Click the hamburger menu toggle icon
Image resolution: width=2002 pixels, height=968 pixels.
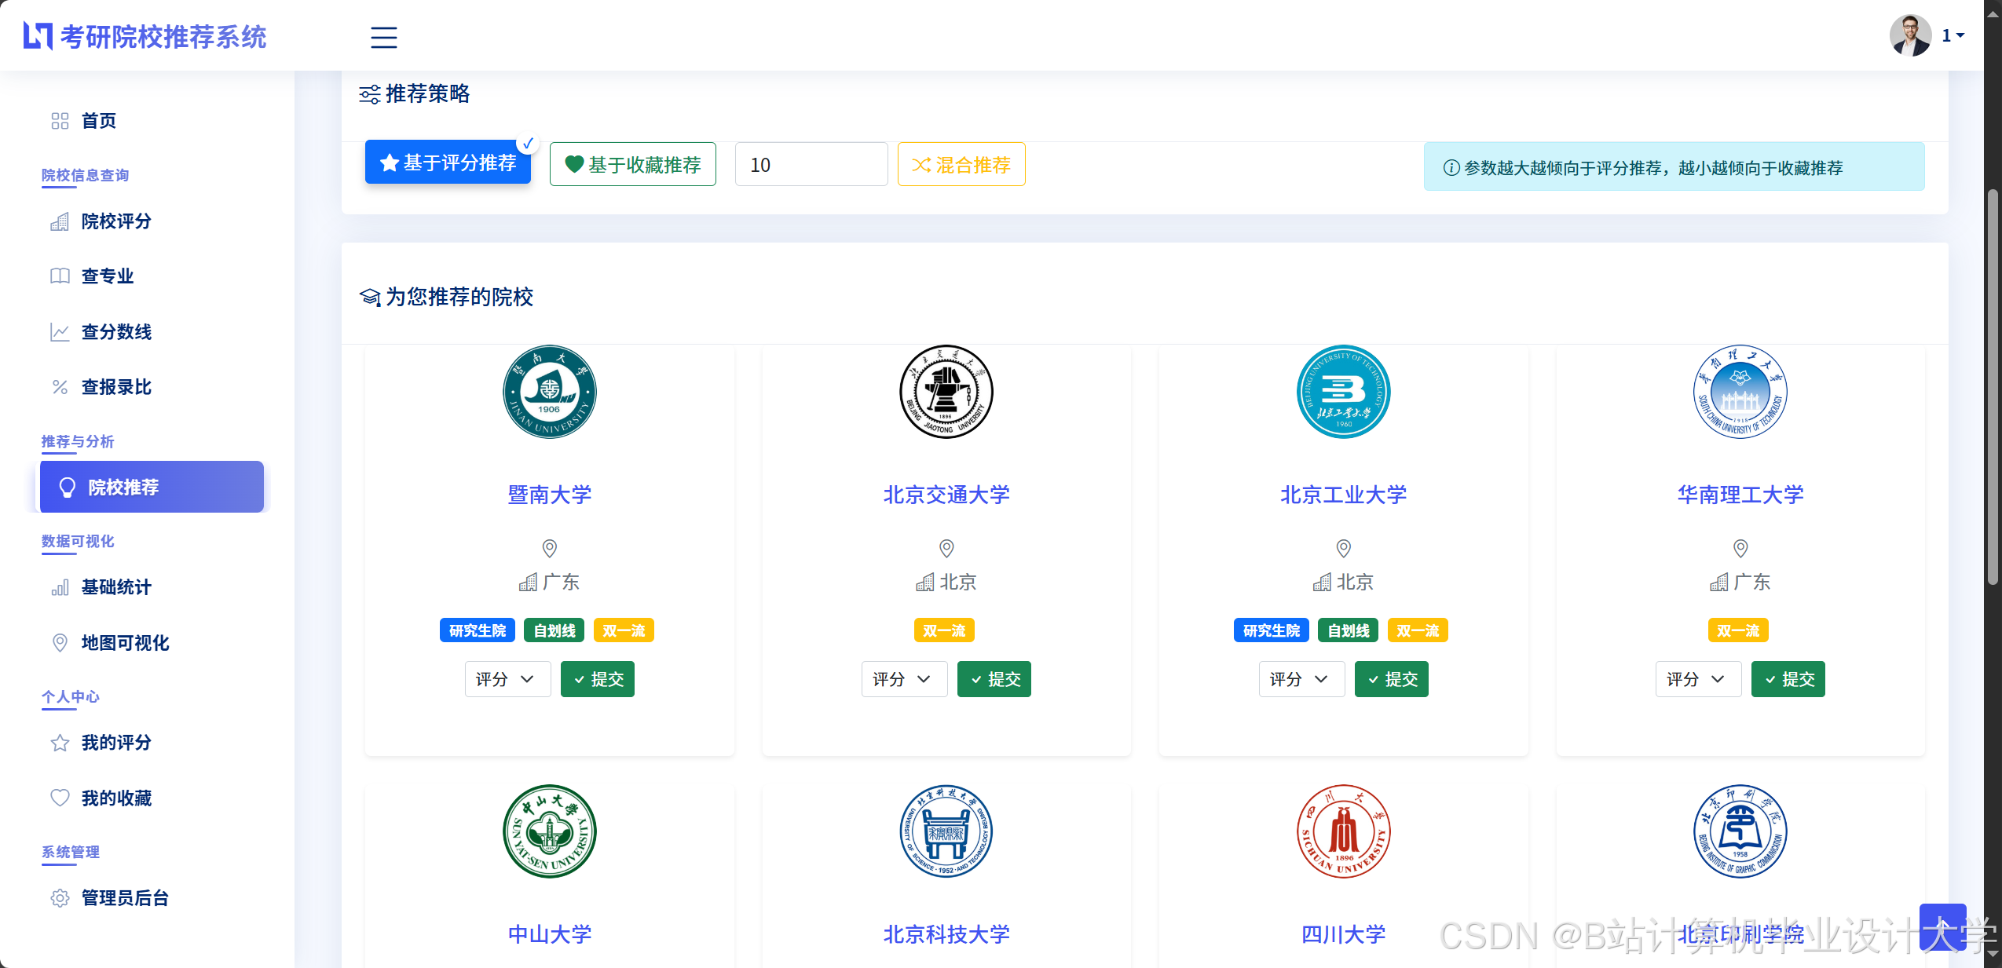[383, 37]
